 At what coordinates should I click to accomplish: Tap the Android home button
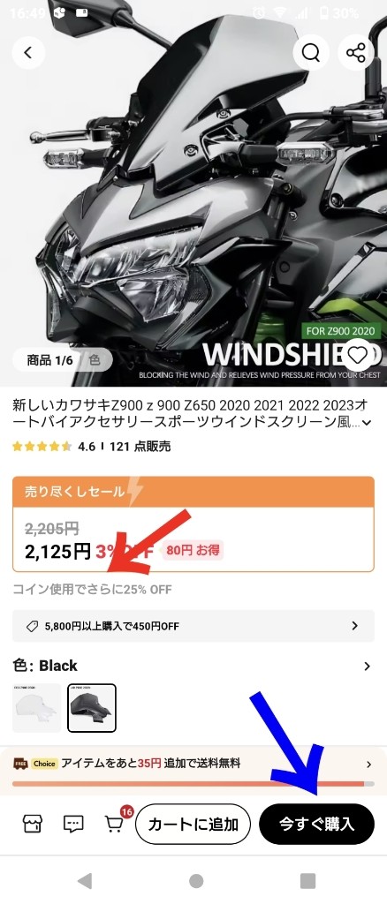(196, 880)
